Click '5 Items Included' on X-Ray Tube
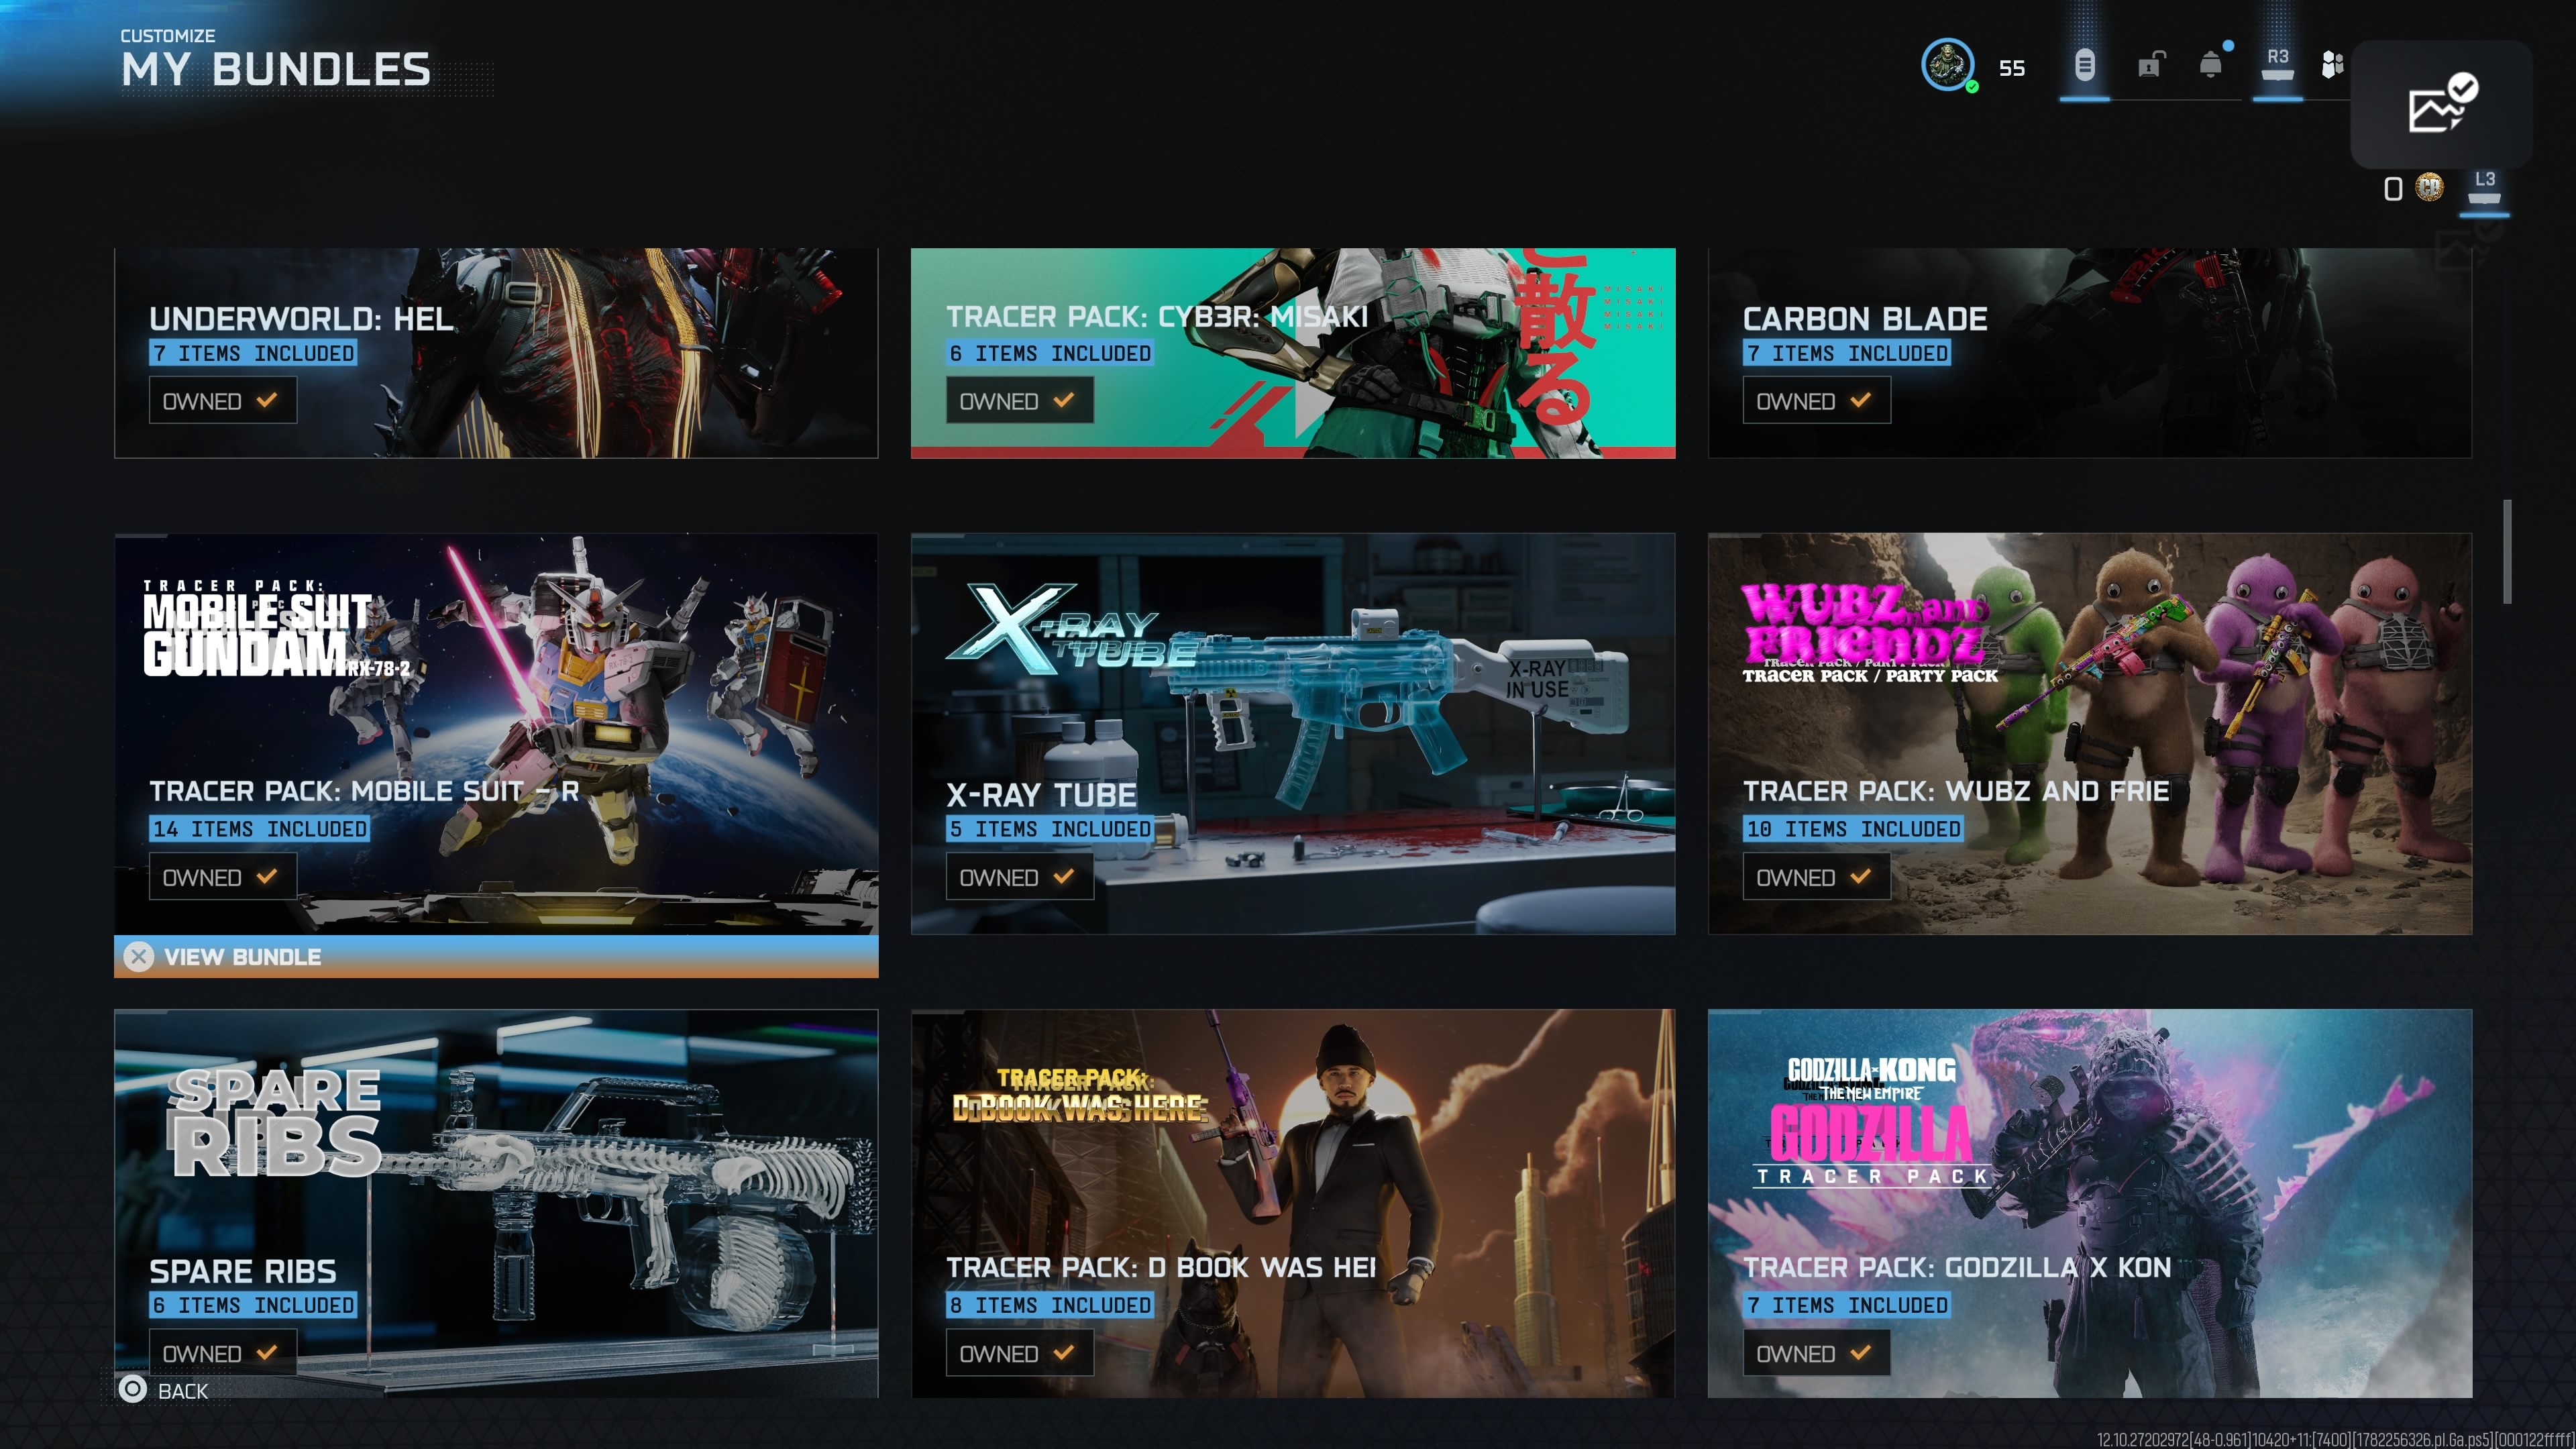 coord(1050,828)
